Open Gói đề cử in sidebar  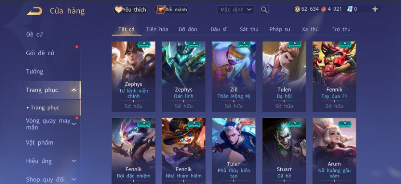pyautogui.click(x=40, y=53)
